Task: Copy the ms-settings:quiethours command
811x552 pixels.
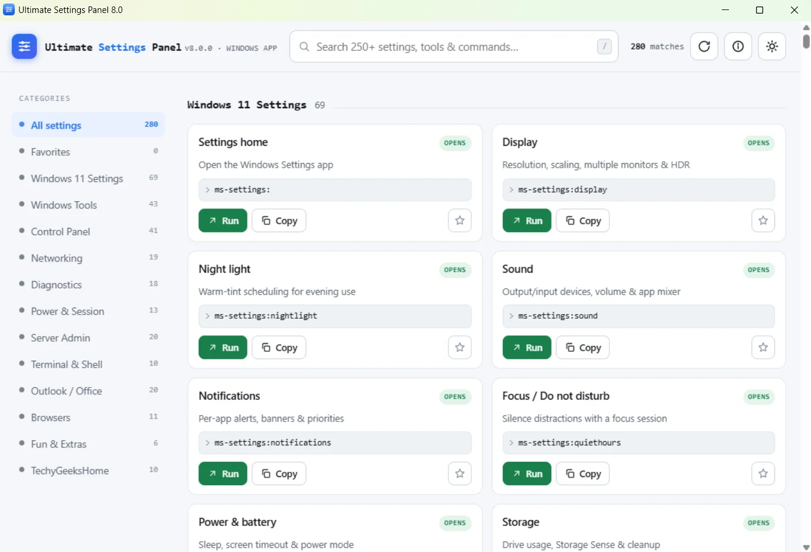Action: 583,473
